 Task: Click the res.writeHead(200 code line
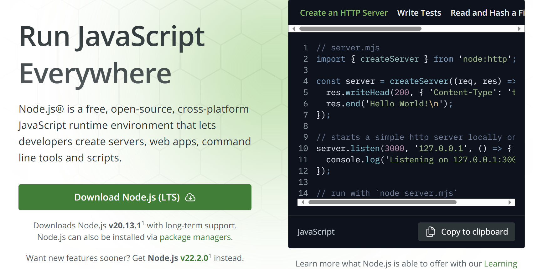(421, 93)
